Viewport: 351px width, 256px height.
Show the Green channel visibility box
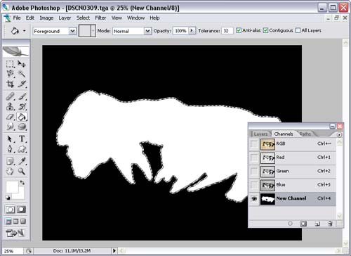254,171
